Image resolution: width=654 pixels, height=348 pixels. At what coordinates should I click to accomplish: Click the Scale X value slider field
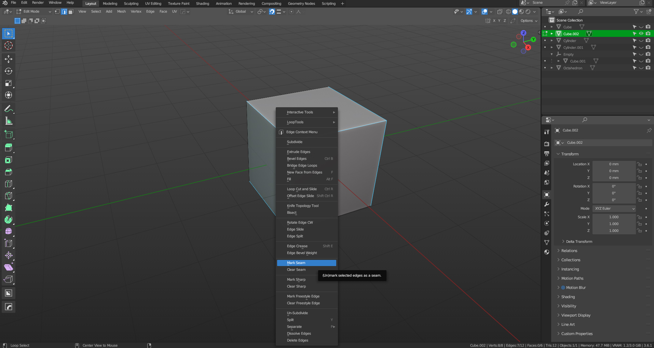pyautogui.click(x=614, y=217)
